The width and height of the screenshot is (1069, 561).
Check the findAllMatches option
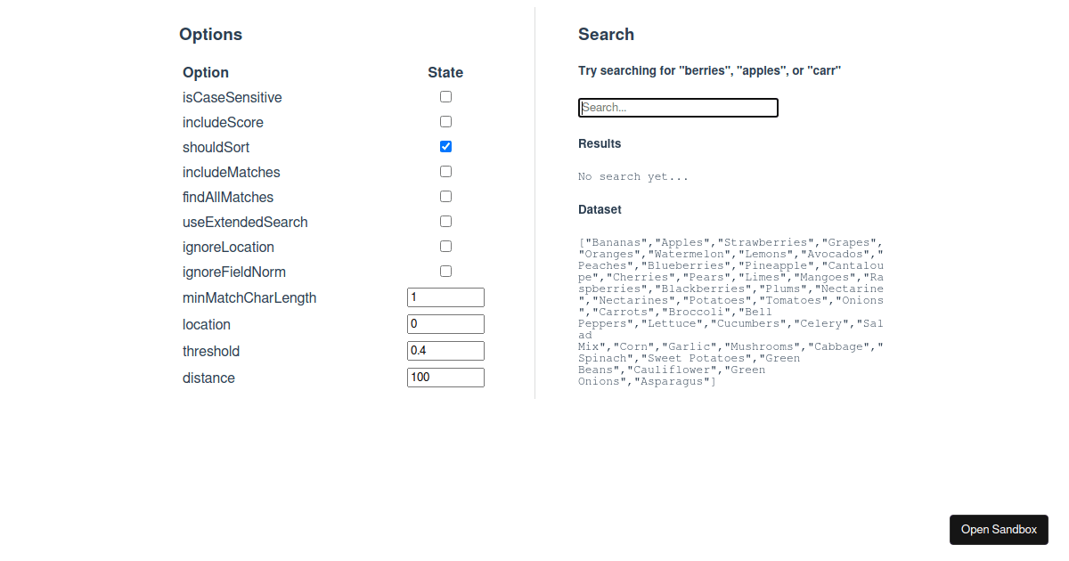pos(445,197)
